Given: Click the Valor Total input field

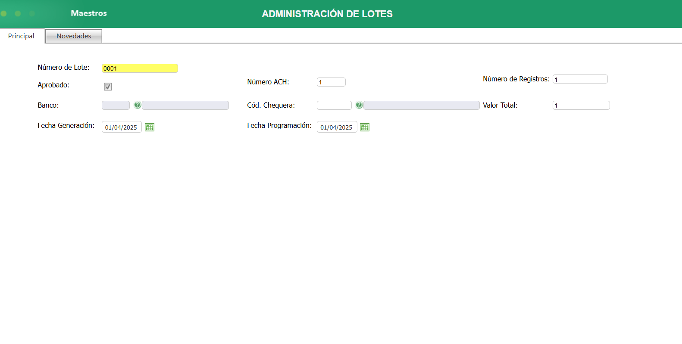Looking at the screenshot, I should (581, 105).
